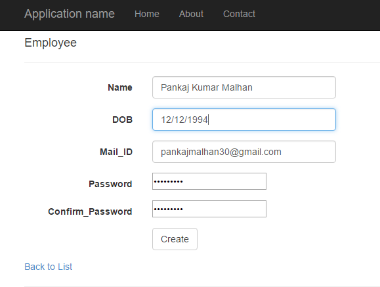Click the Application name brand link
The height and width of the screenshot is (287, 380).
point(70,14)
